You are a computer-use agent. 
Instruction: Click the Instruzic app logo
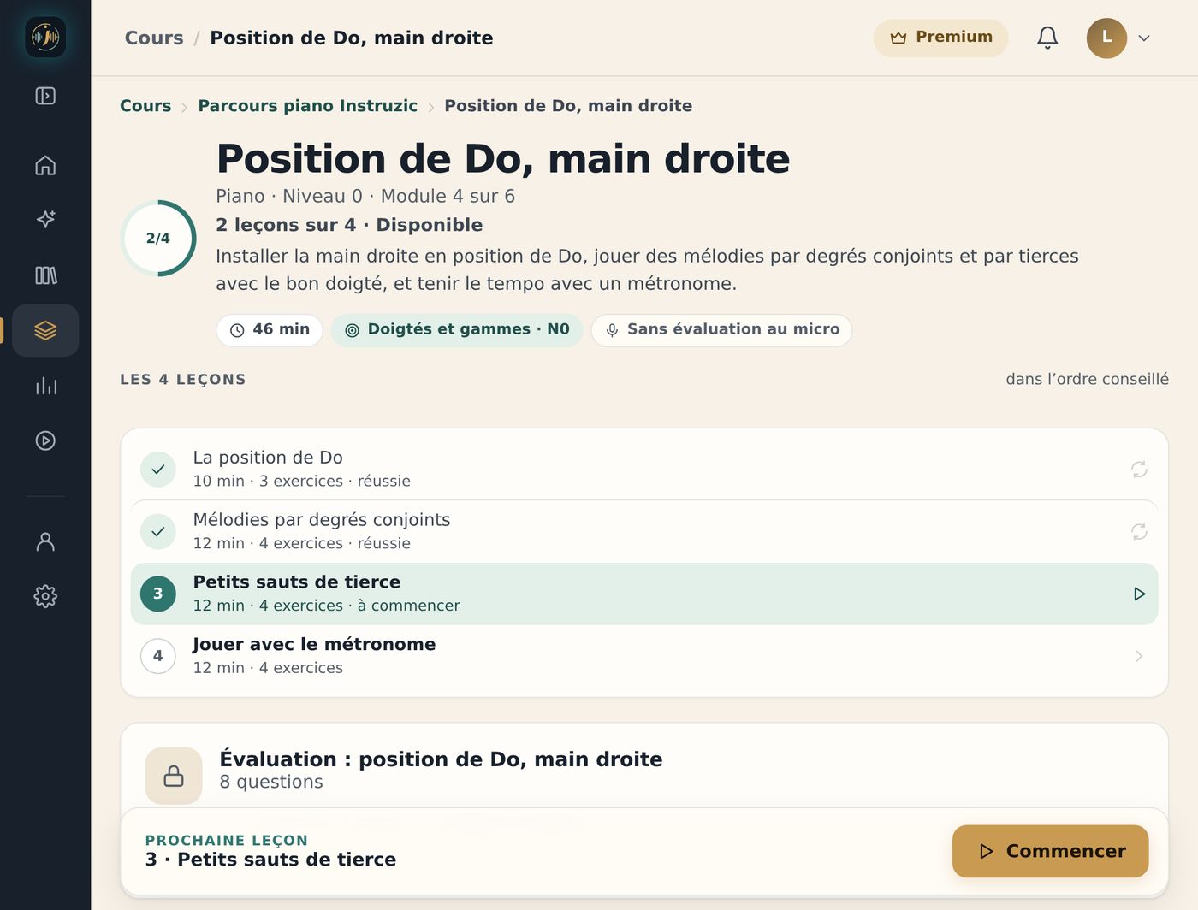pos(45,37)
